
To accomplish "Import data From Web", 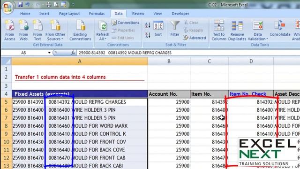I will (23, 30).
